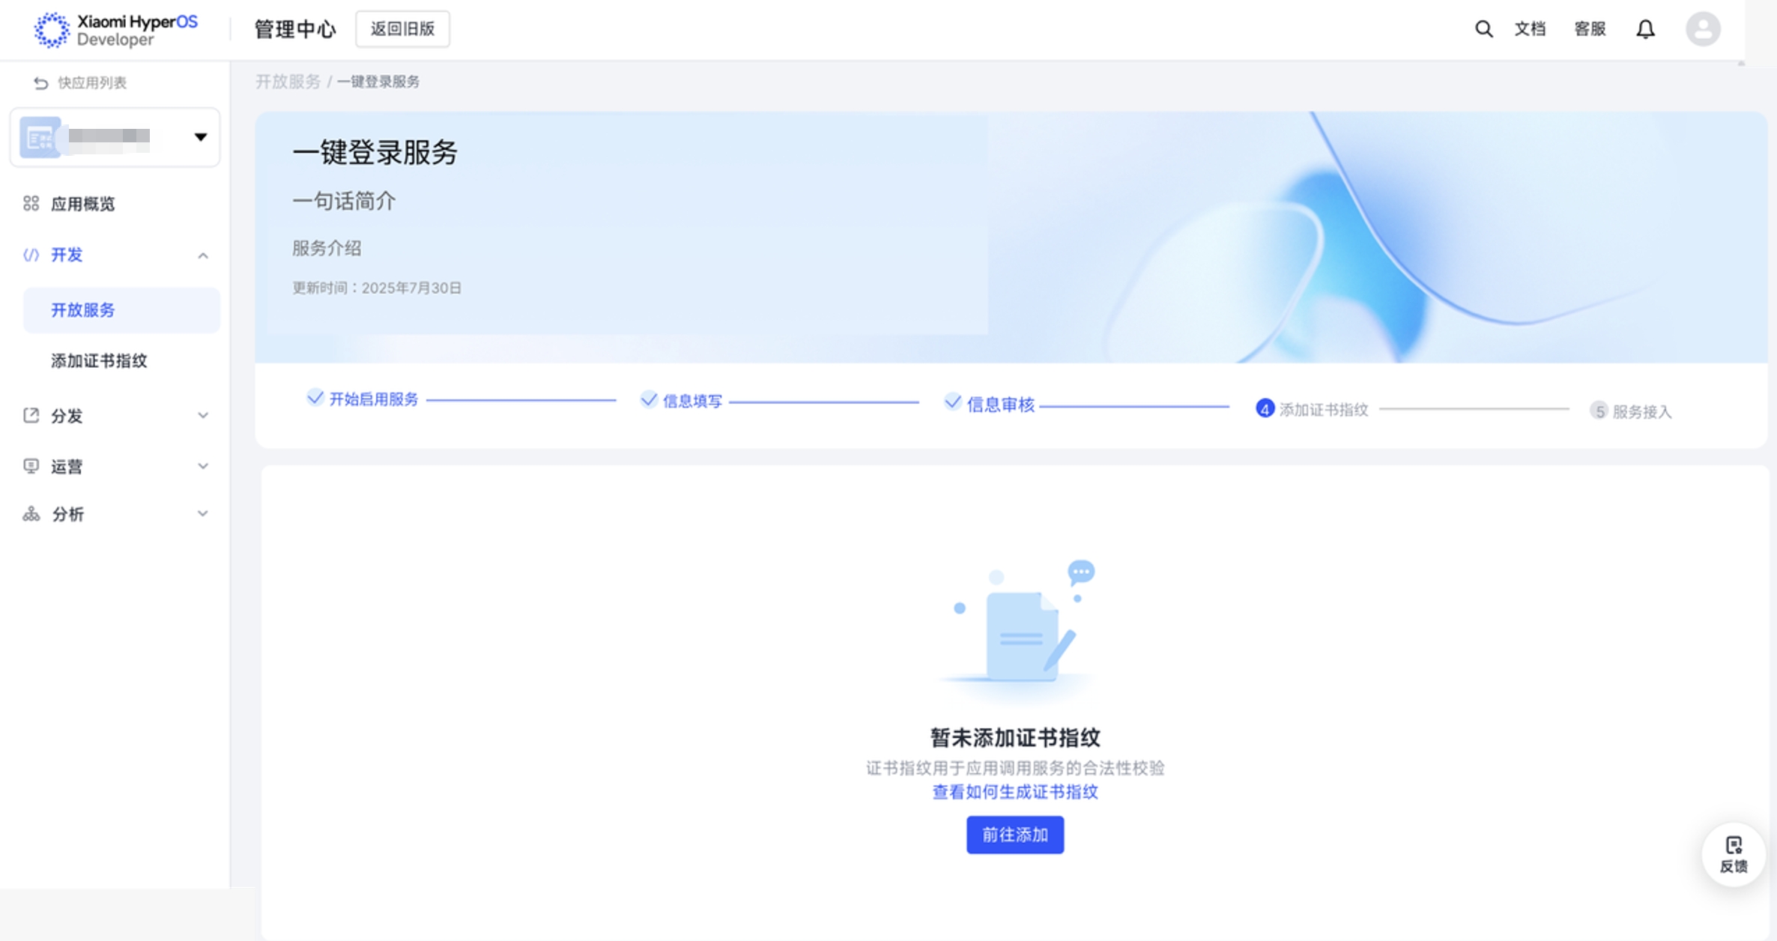Select 开放服务 in the sidebar
This screenshot has height=941, width=1777.
(x=83, y=310)
